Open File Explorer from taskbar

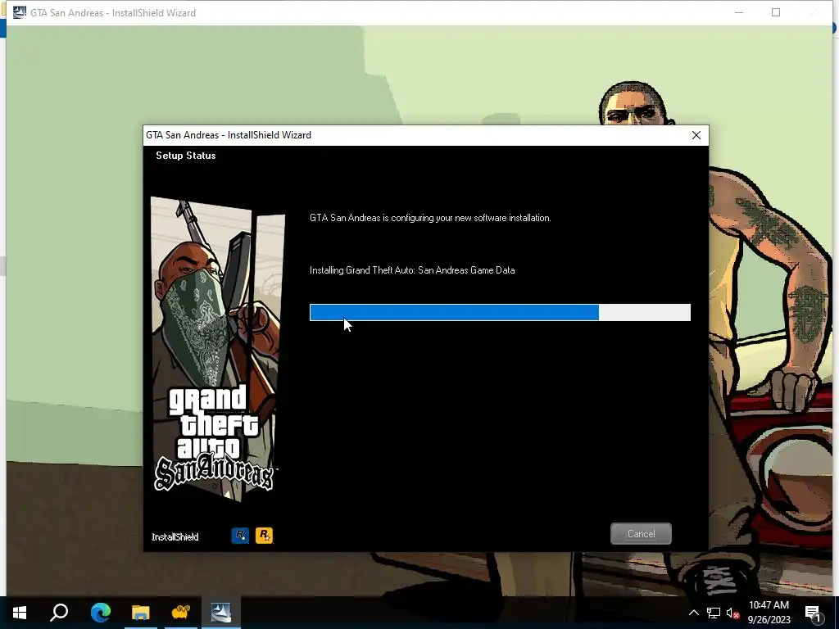click(141, 613)
